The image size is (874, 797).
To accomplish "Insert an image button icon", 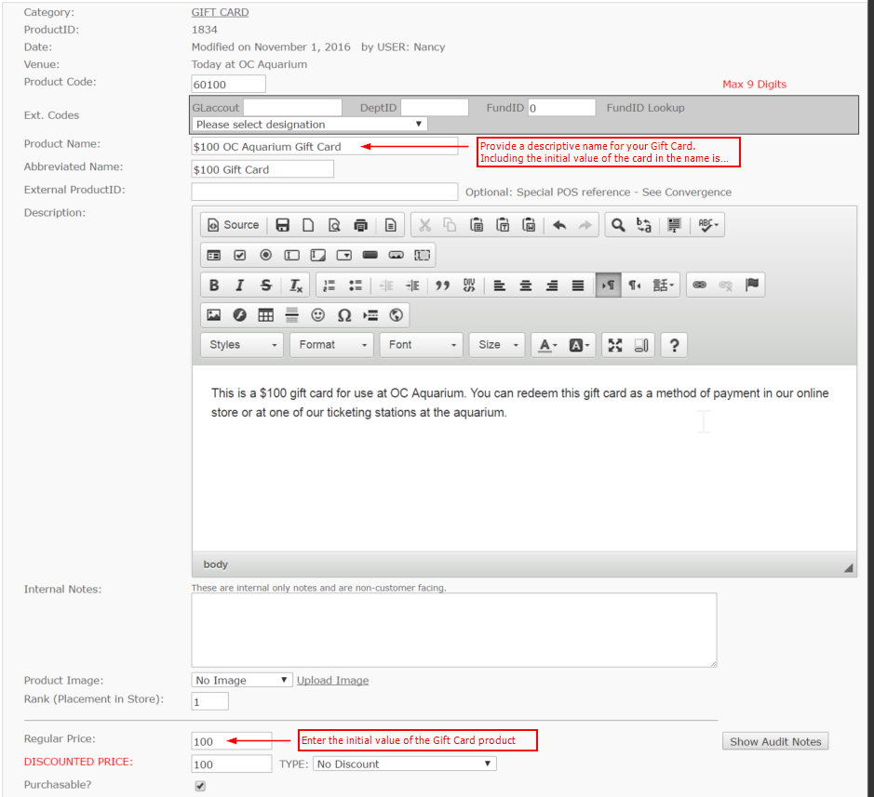I will tap(397, 255).
